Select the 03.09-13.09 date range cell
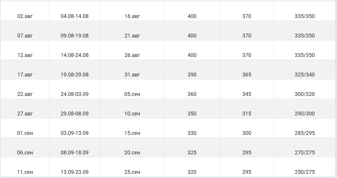The width and height of the screenshot is (337, 178). 75,133
